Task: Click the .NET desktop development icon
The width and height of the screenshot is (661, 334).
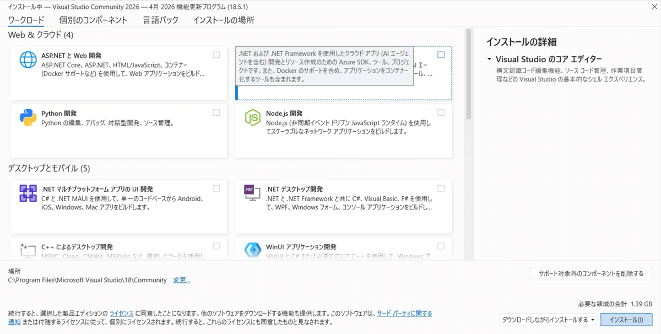Action: tap(252, 192)
